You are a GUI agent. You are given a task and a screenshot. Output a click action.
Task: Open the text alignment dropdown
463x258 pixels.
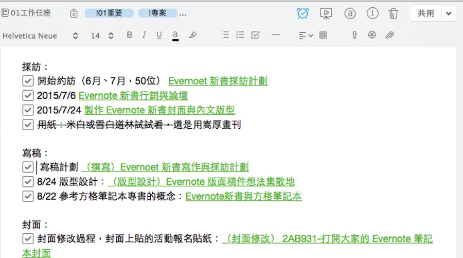click(306, 35)
